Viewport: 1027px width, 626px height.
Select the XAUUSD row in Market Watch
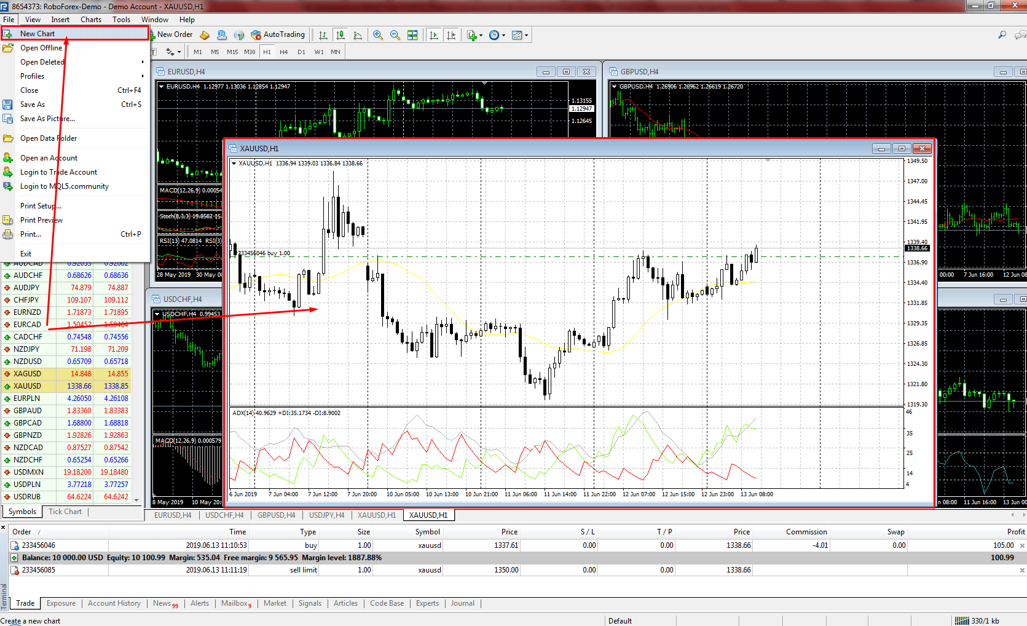click(x=66, y=386)
